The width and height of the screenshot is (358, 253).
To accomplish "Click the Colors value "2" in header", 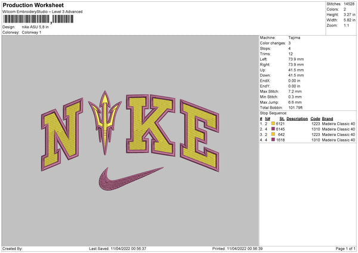I will (x=345, y=10).
